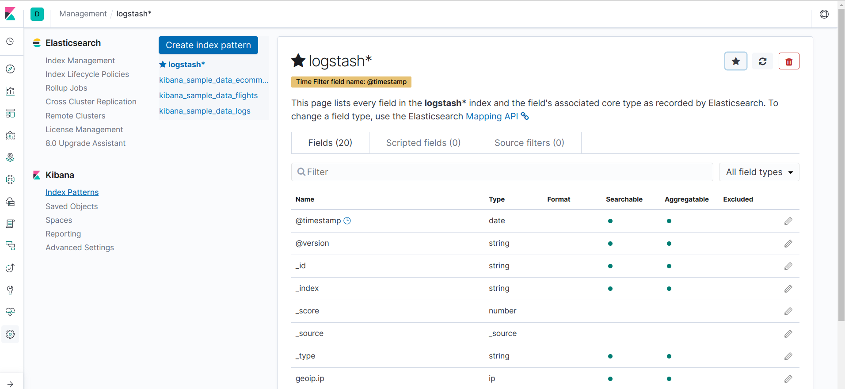Screen dimensions: 845x389
Task: Open Reporting under Kibana
Action: point(63,234)
